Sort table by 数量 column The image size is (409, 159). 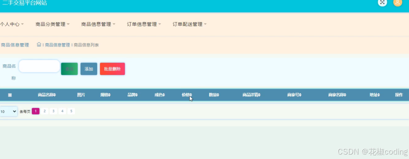click(x=214, y=95)
